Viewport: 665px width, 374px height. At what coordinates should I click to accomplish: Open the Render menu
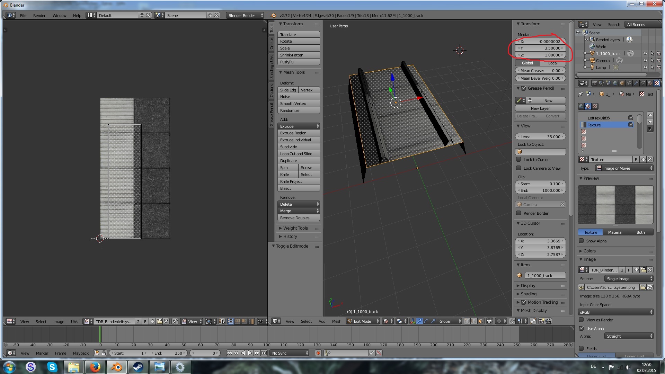tap(39, 15)
